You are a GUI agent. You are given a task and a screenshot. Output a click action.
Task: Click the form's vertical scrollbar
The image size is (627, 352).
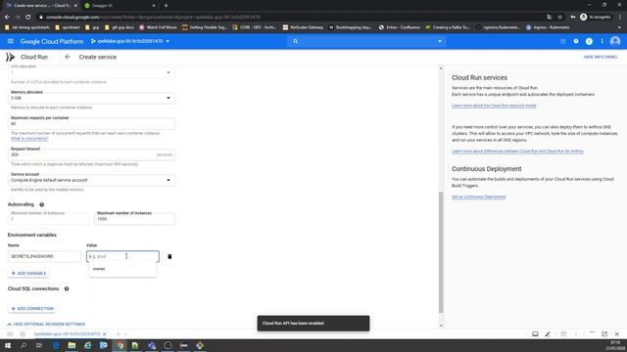tap(441, 252)
